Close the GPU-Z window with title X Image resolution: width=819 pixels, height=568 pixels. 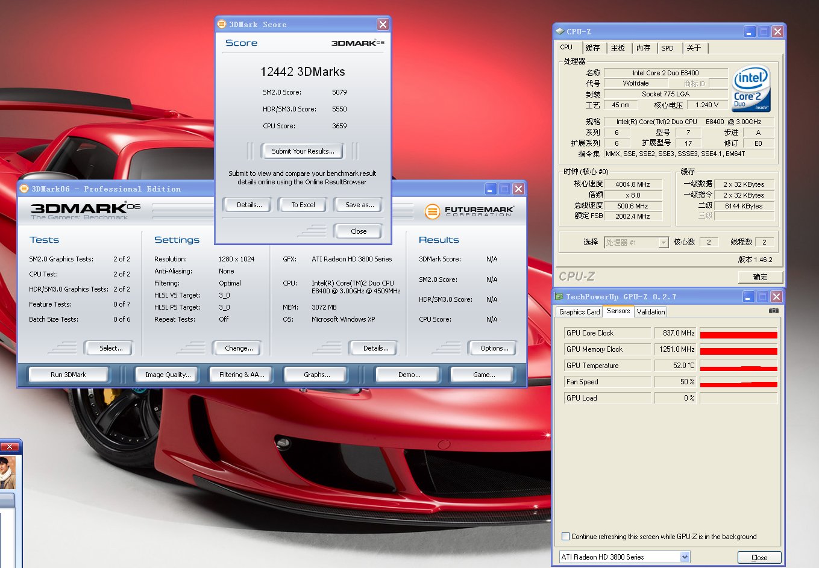(x=776, y=296)
